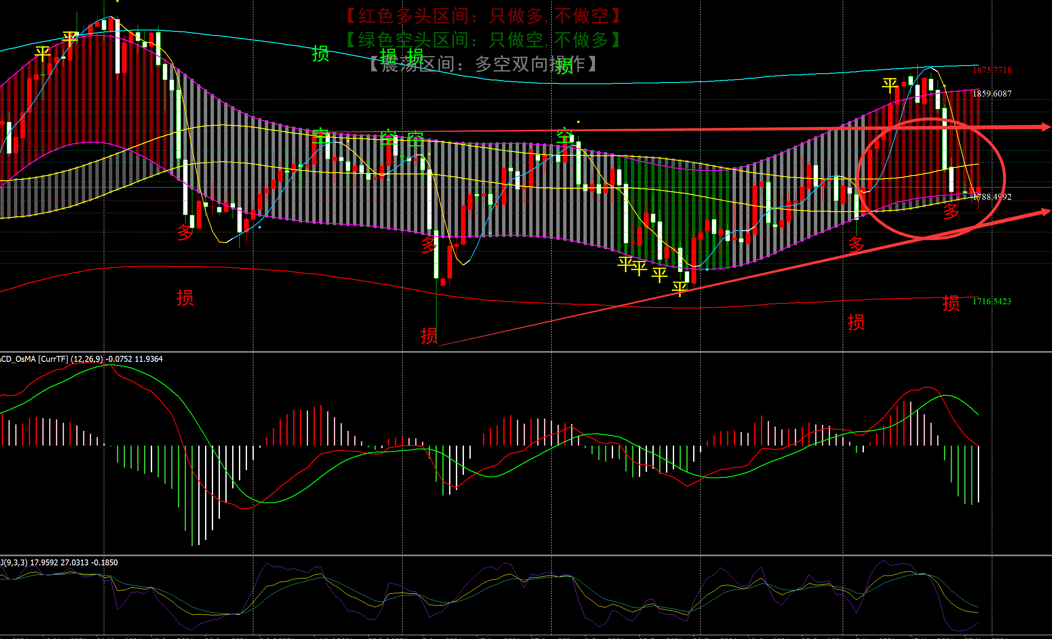
Task: Select the leftmost yellow 平 signal marker
Action: 42,54
